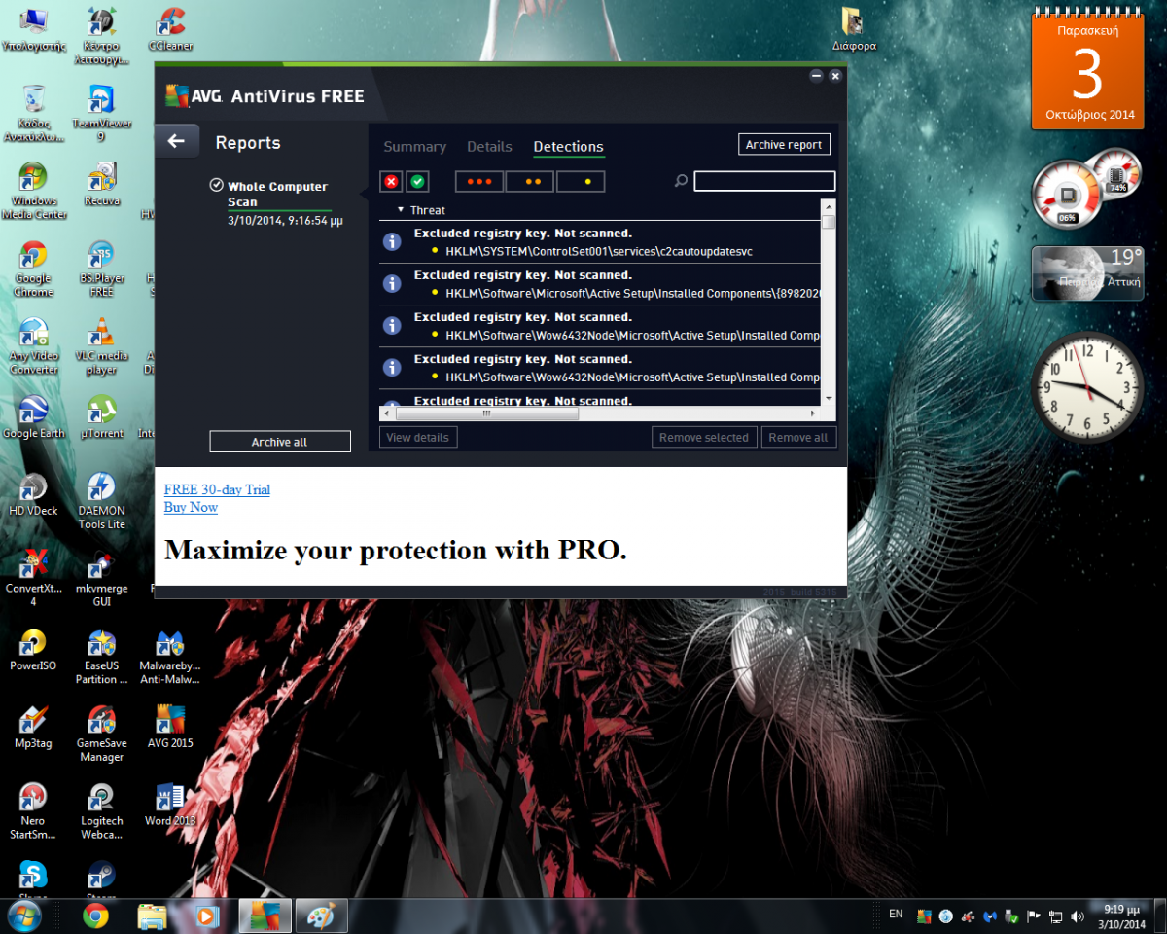Click the detections list scroll-up arrow
This screenshot has height=934, width=1167.
tap(829, 206)
